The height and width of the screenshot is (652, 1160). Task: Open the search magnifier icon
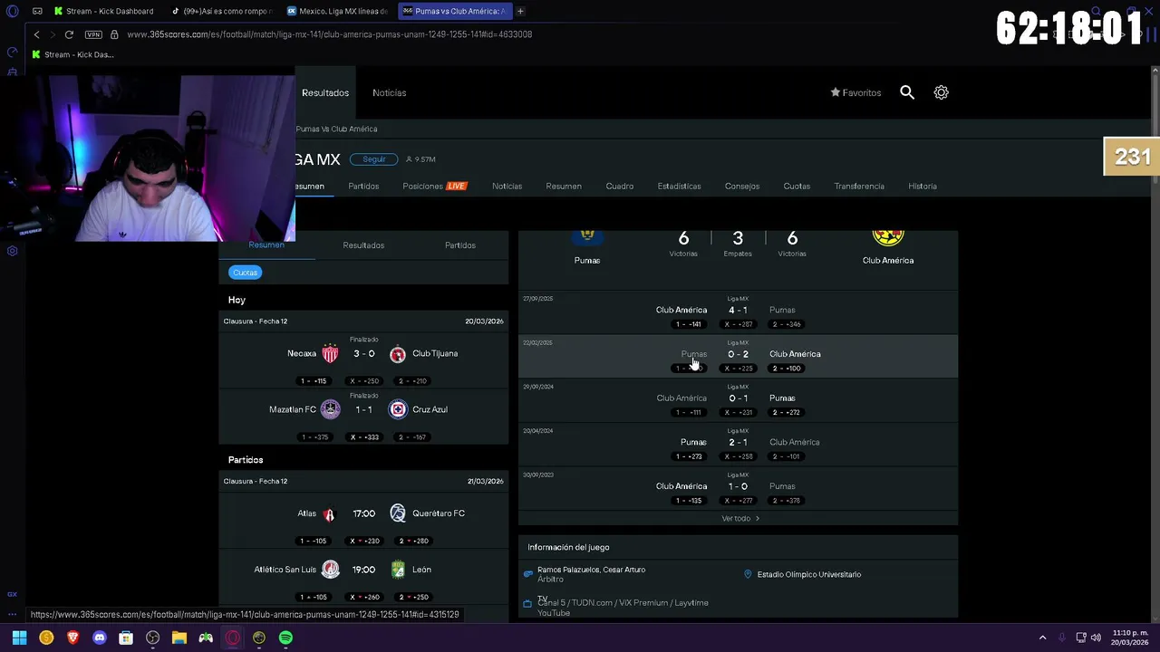coord(907,92)
